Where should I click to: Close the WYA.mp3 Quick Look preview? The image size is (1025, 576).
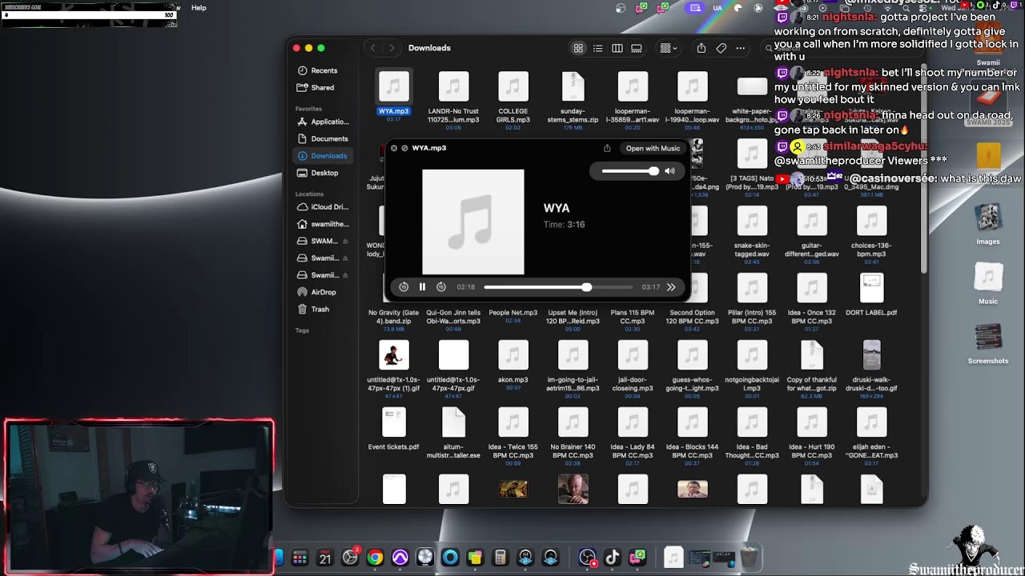tap(394, 148)
